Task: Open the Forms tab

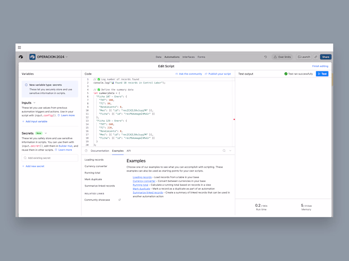Action: [x=201, y=57]
